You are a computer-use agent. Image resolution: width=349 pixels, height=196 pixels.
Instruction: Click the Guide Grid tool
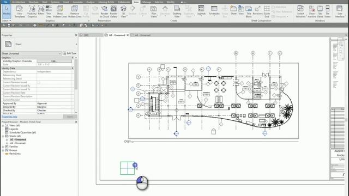click(x=267, y=11)
